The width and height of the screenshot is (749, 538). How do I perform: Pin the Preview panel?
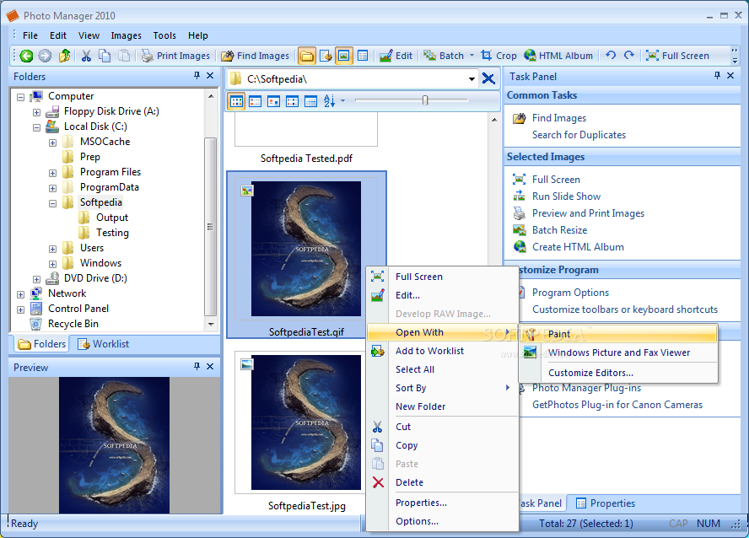point(197,366)
